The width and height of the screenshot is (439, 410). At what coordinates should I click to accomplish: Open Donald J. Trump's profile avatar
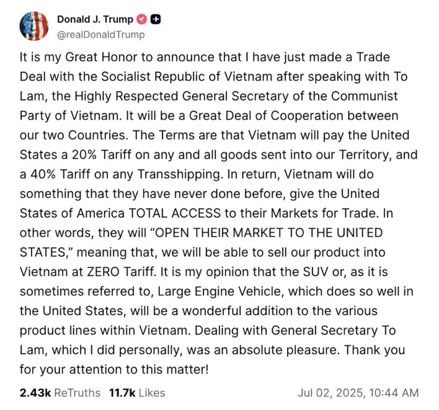click(34, 26)
